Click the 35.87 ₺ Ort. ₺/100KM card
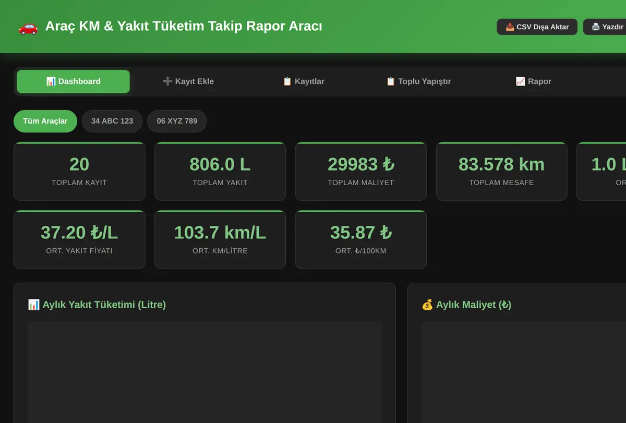626x423 pixels. coord(361,239)
